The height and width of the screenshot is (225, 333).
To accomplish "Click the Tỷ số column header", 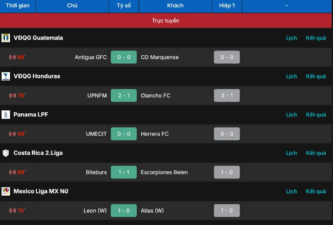I will tap(124, 6).
